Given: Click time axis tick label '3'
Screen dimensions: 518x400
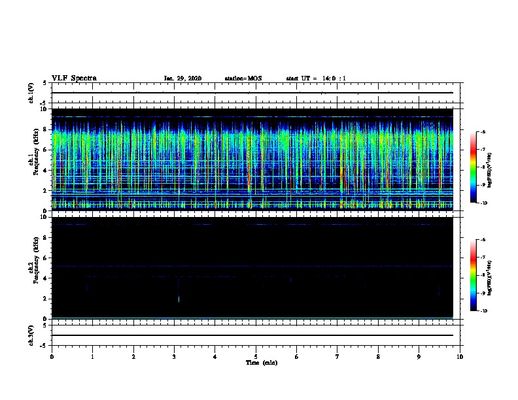Looking at the screenshot, I should [x=174, y=357].
